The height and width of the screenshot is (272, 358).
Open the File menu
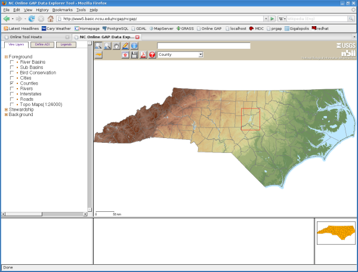coord(7,10)
